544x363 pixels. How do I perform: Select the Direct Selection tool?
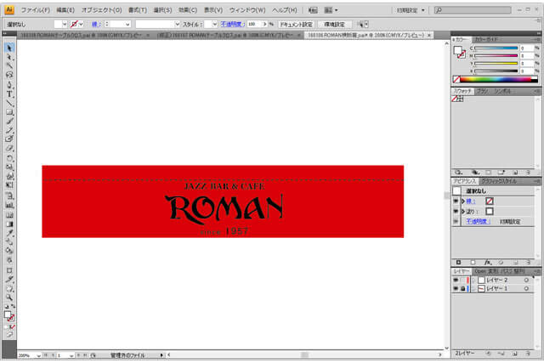tap(9, 57)
